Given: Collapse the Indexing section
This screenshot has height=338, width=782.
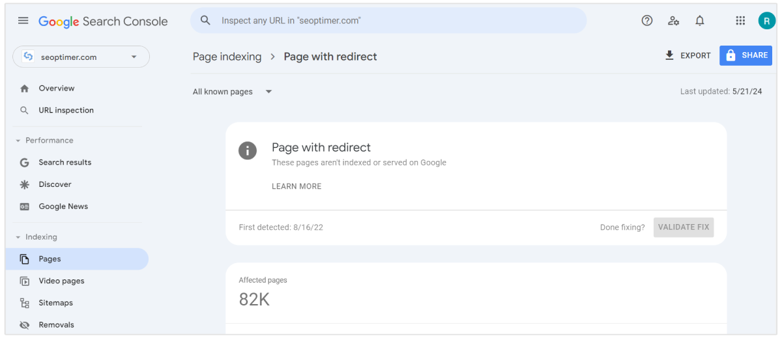Looking at the screenshot, I should [18, 237].
